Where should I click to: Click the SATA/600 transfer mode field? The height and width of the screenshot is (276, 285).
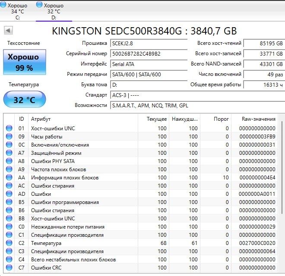[x=149, y=75]
